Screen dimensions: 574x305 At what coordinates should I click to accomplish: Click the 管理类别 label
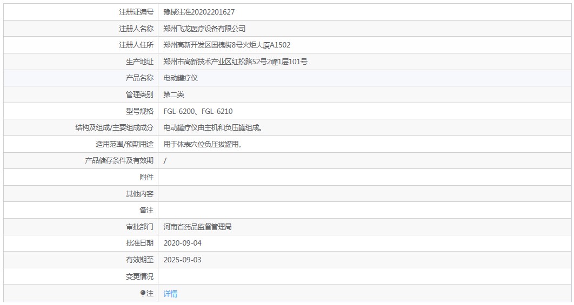point(139,94)
